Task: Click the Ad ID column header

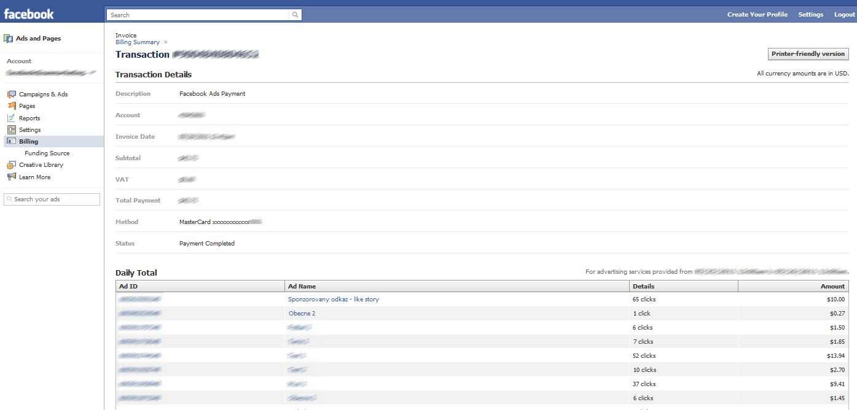Action: pos(201,286)
